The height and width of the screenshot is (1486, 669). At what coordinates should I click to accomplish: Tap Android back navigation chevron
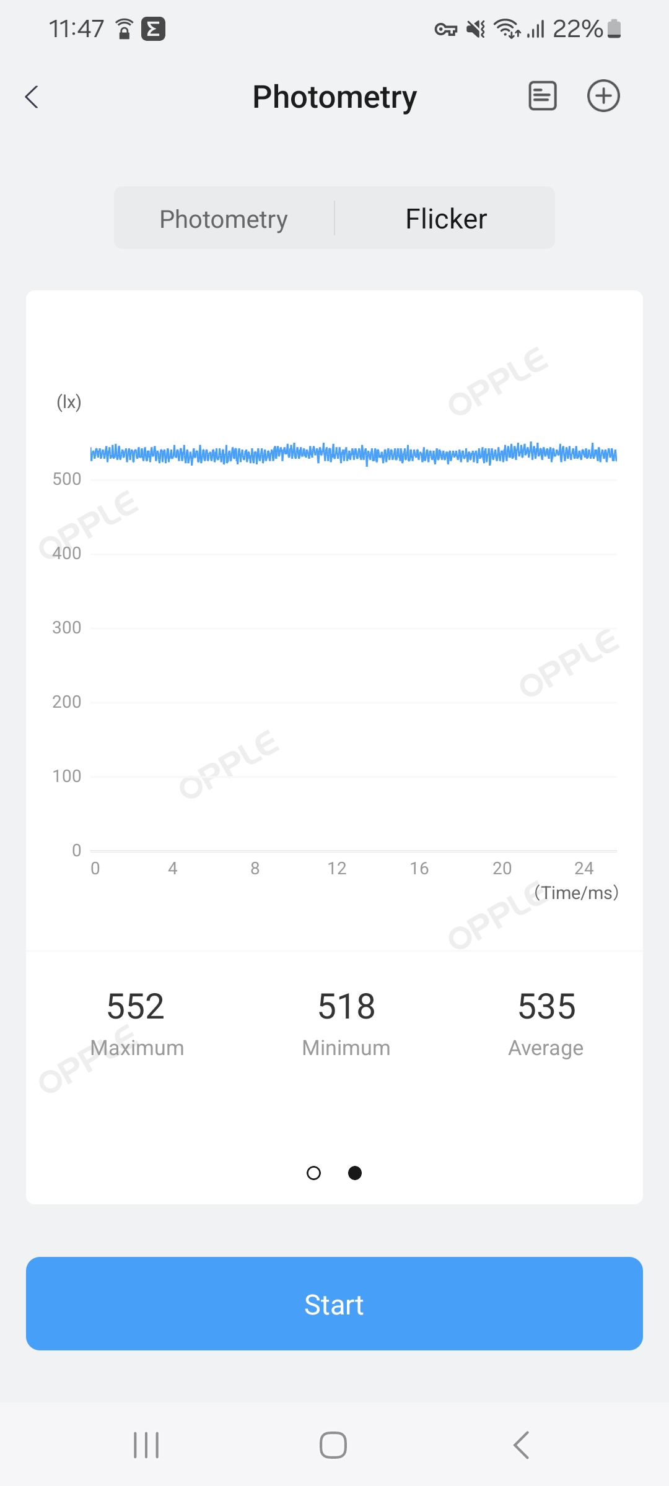click(x=521, y=1445)
